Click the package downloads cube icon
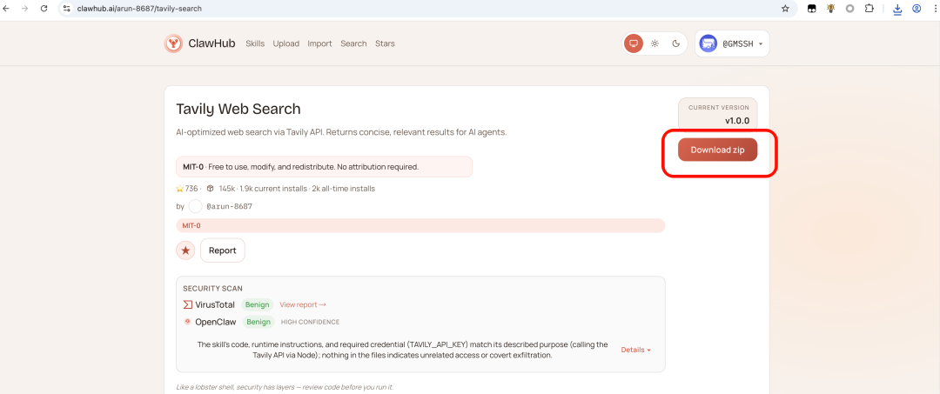940x394 pixels. point(210,188)
